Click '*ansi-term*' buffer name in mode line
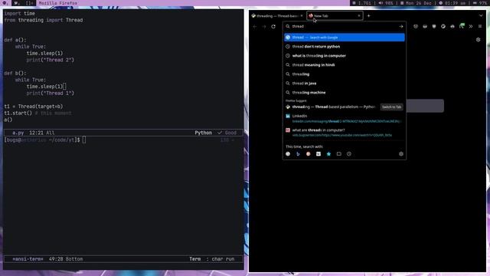Image resolution: width=490 pixels, height=276 pixels. tap(28, 259)
